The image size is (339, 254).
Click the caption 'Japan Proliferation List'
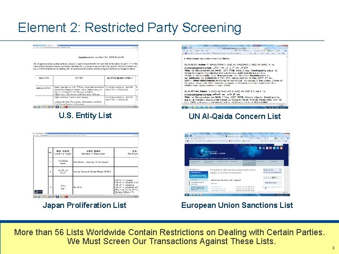tap(85, 205)
